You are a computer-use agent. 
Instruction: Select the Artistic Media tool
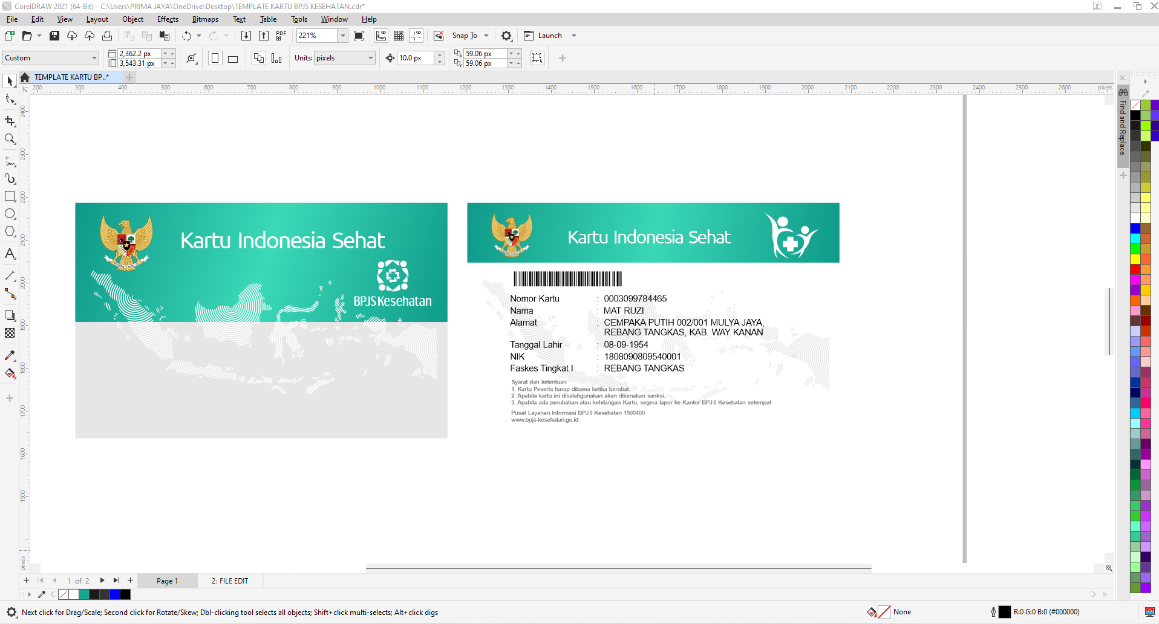[x=10, y=179]
